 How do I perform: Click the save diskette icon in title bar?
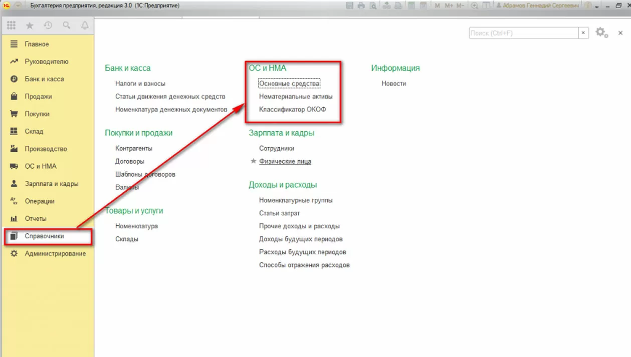pyautogui.click(x=349, y=6)
